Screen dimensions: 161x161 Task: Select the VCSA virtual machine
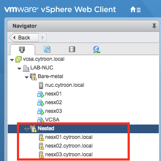click(52, 120)
